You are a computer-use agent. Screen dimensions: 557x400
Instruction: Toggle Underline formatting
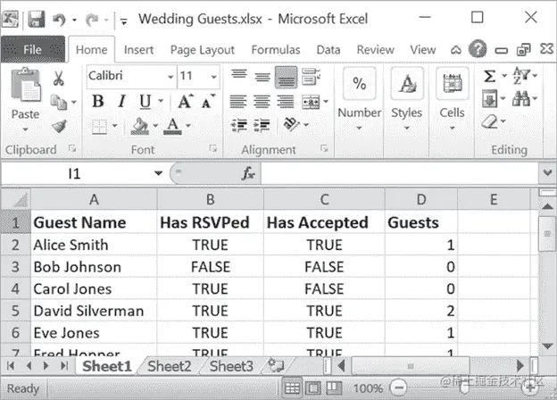tap(145, 102)
